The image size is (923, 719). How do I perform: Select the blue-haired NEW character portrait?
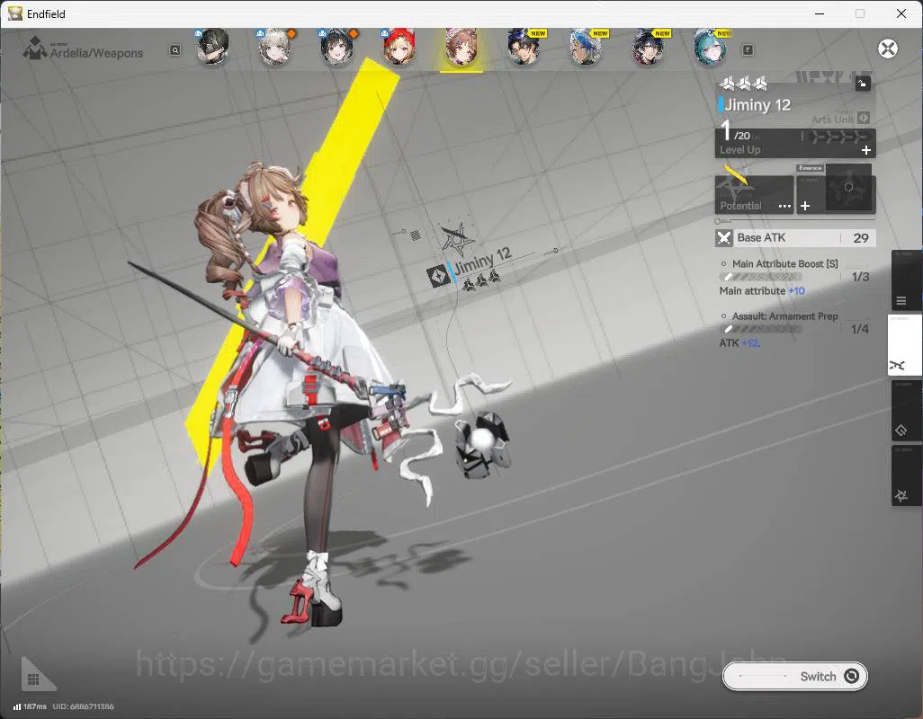tap(586, 47)
